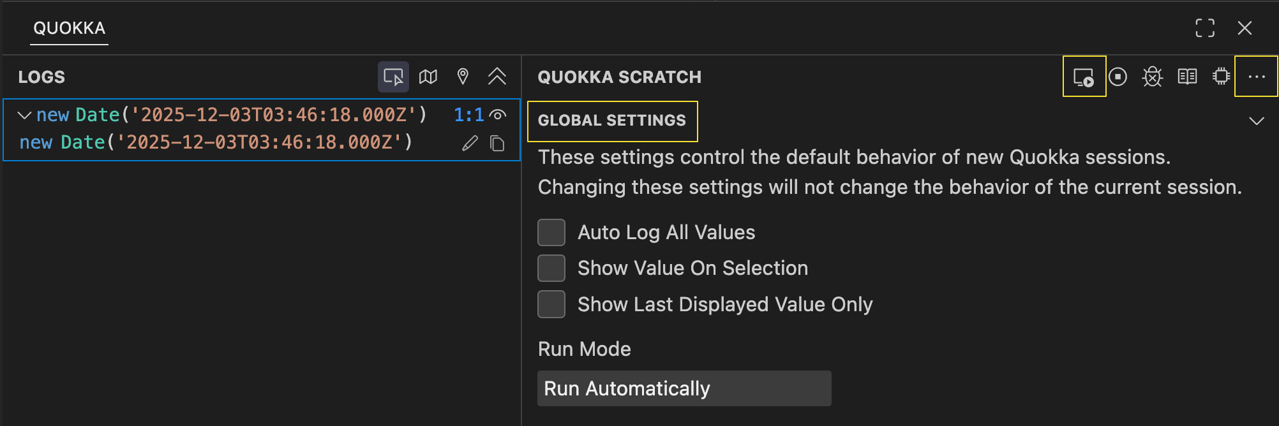Click the stop icon in Quokka Scratch toolbar
This screenshot has width=1279, height=426.
(x=1118, y=77)
